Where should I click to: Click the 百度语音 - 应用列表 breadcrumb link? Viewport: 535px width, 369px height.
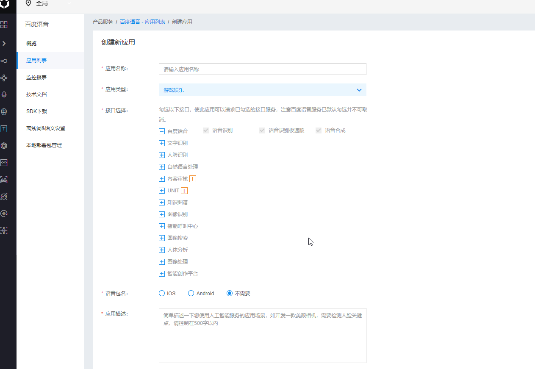pyautogui.click(x=142, y=22)
